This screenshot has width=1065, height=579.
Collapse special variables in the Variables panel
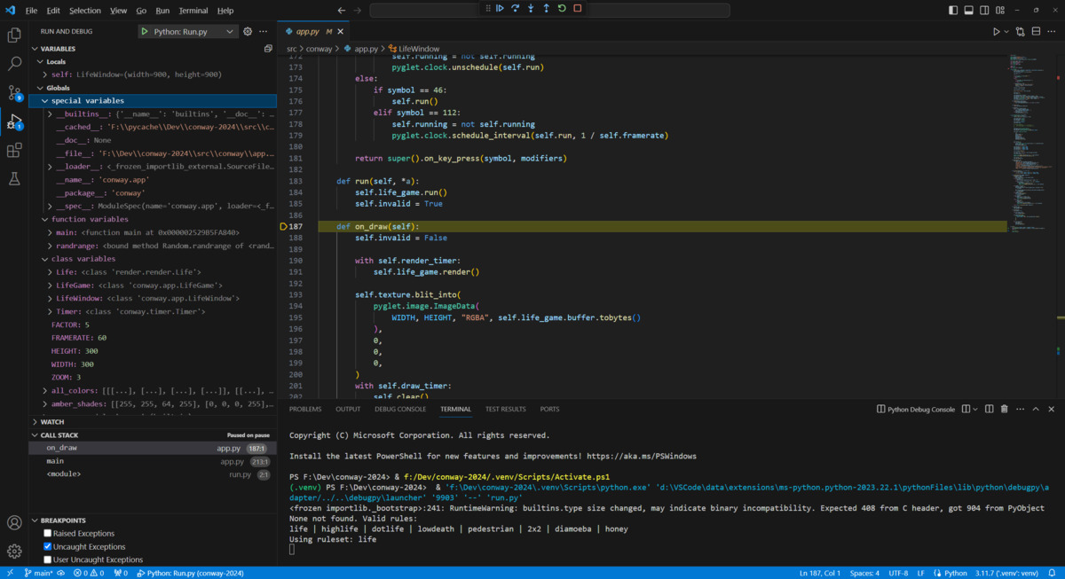point(44,100)
